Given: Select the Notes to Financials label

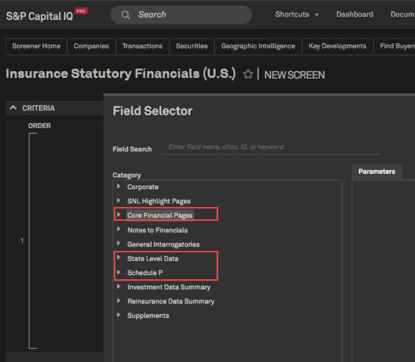Looking at the screenshot, I should [157, 230].
